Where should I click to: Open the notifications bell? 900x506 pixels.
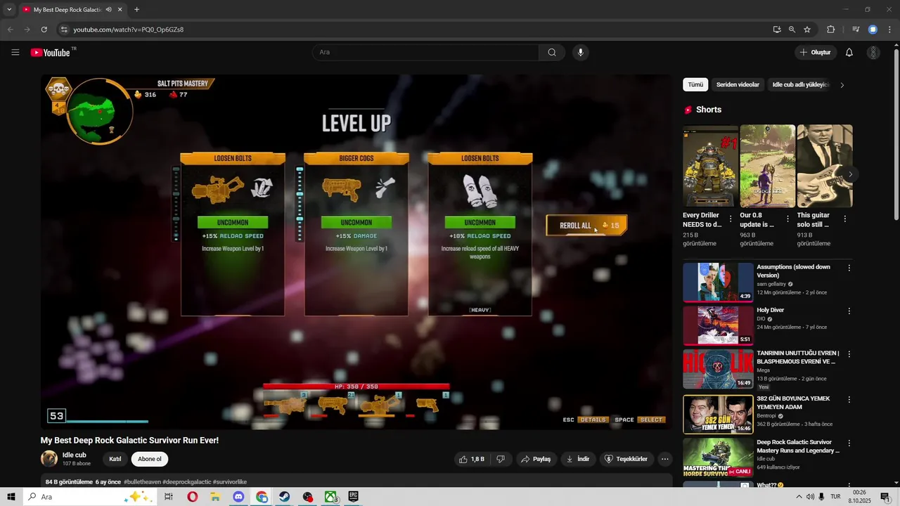[x=849, y=52]
